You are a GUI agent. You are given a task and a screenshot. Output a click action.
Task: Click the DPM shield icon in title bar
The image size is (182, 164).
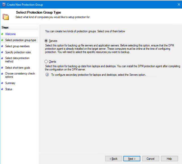coord(3,5)
